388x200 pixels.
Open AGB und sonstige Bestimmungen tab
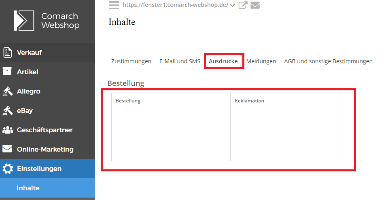[x=328, y=61]
